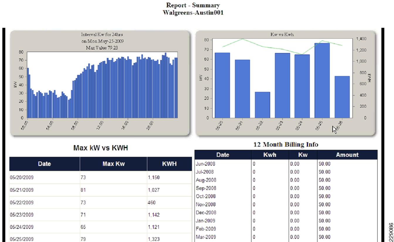Click the Kw header in billing table
Image resolution: width=394 pixels, height=242 pixels.
tap(303, 155)
